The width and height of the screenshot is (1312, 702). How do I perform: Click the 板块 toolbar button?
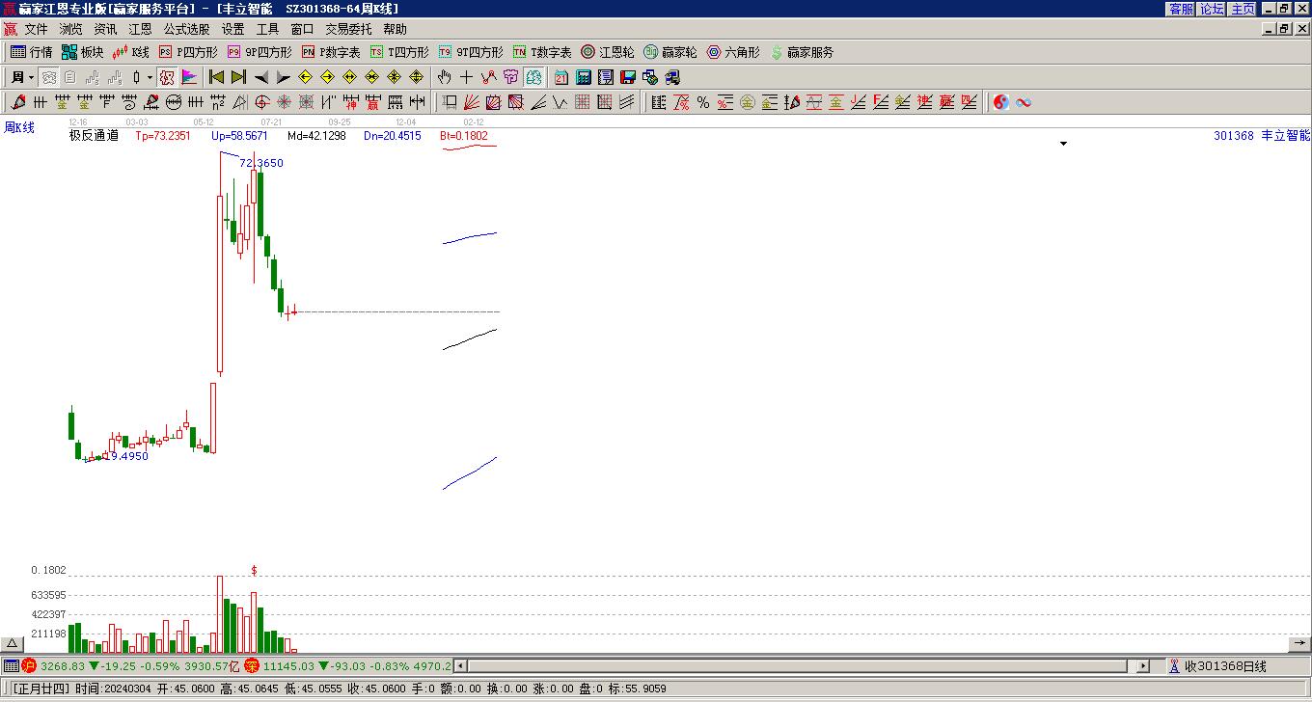click(x=83, y=52)
